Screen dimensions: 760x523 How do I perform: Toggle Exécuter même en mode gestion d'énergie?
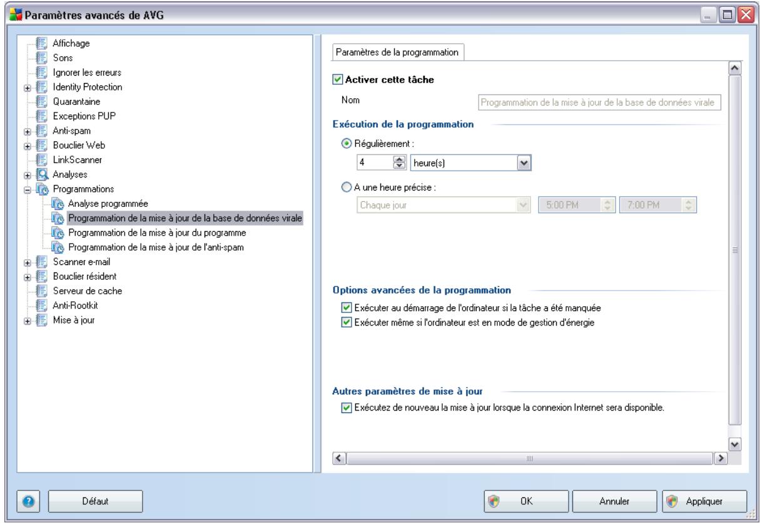[x=345, y=322]
